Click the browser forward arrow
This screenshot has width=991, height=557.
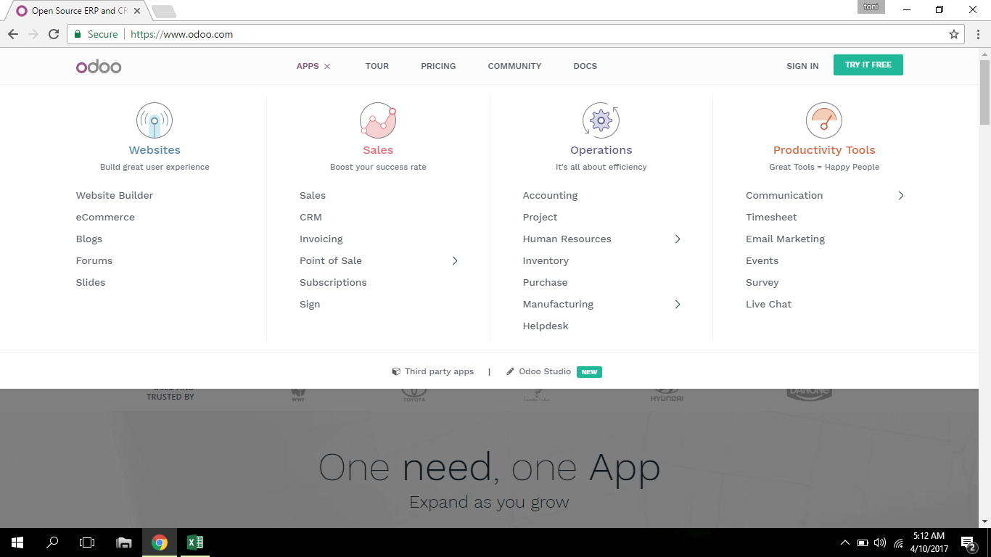pyautogui.click(x=33, y=34)
